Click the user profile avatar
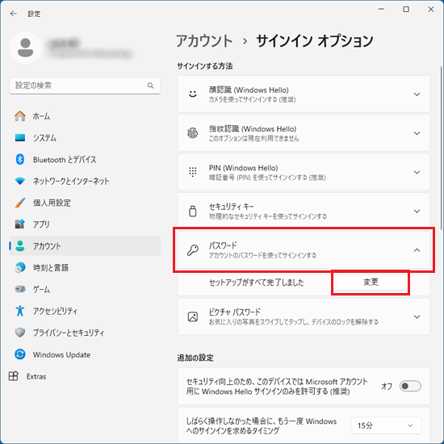 [26, 48]
